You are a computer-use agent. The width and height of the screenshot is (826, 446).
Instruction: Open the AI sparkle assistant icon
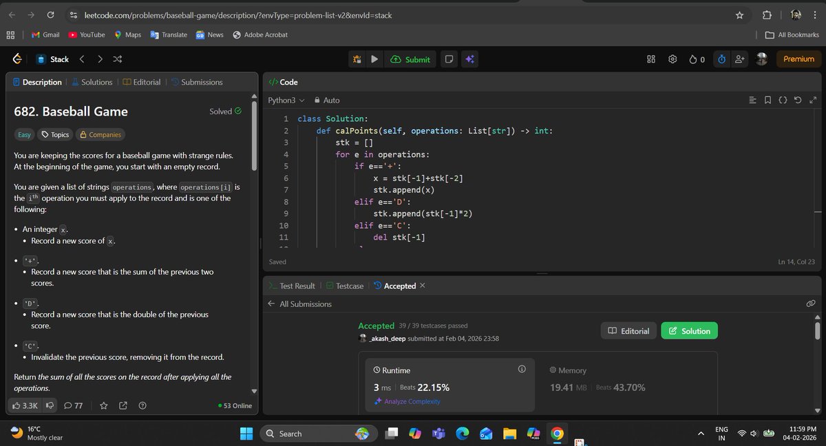coord(469,59)
